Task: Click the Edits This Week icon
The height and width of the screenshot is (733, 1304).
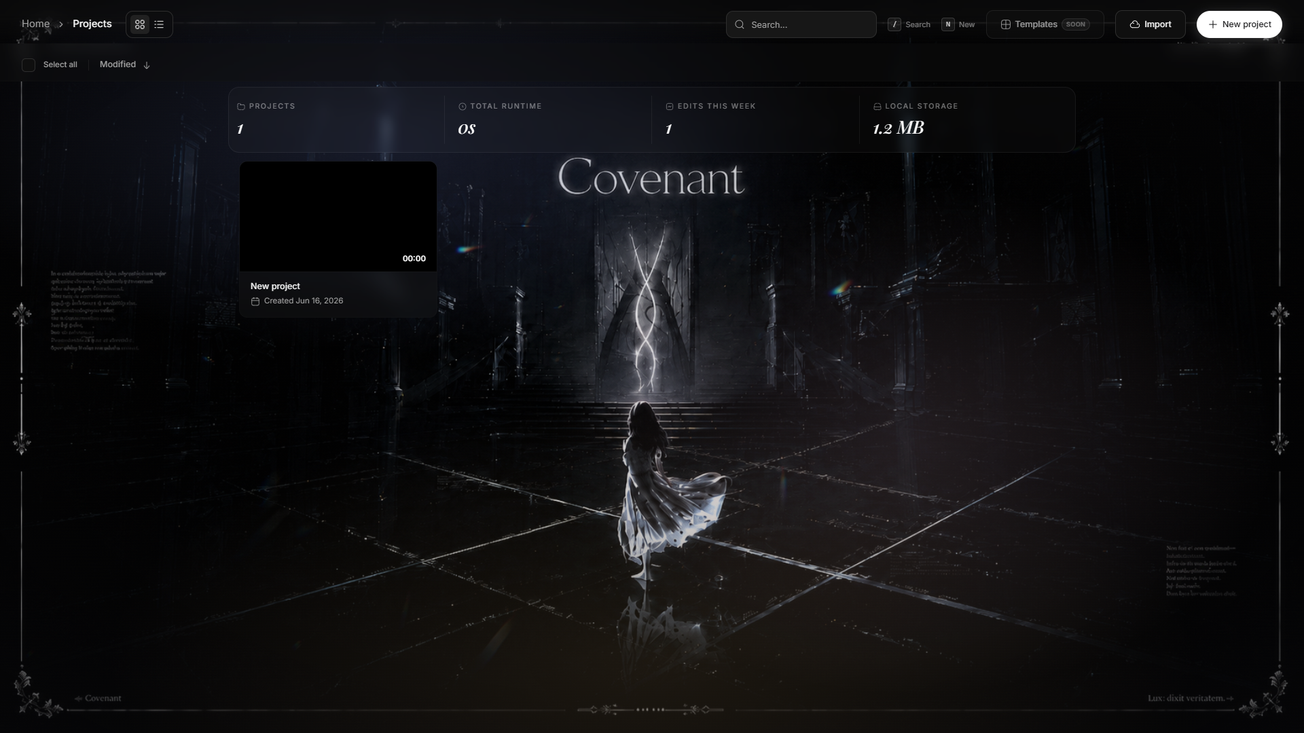Action: pyautogui.click(x=670, y=107)
